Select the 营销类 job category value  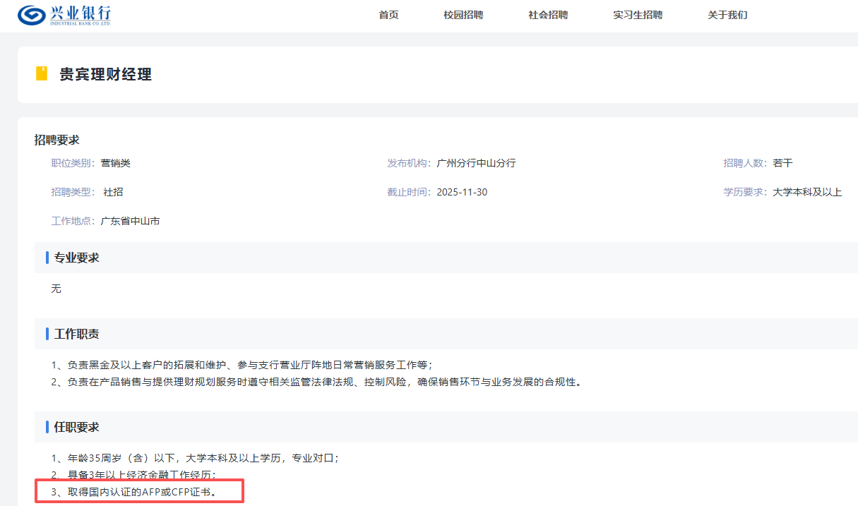tap(116, 163)
